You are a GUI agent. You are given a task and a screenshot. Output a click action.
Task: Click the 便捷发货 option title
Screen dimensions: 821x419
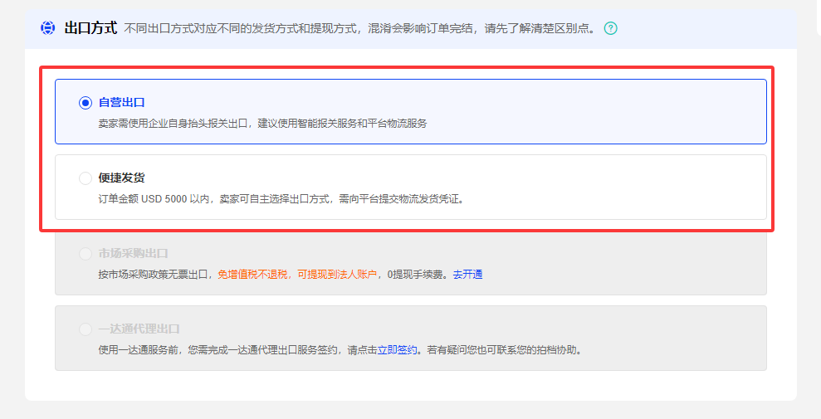click(x=122, y=178)
